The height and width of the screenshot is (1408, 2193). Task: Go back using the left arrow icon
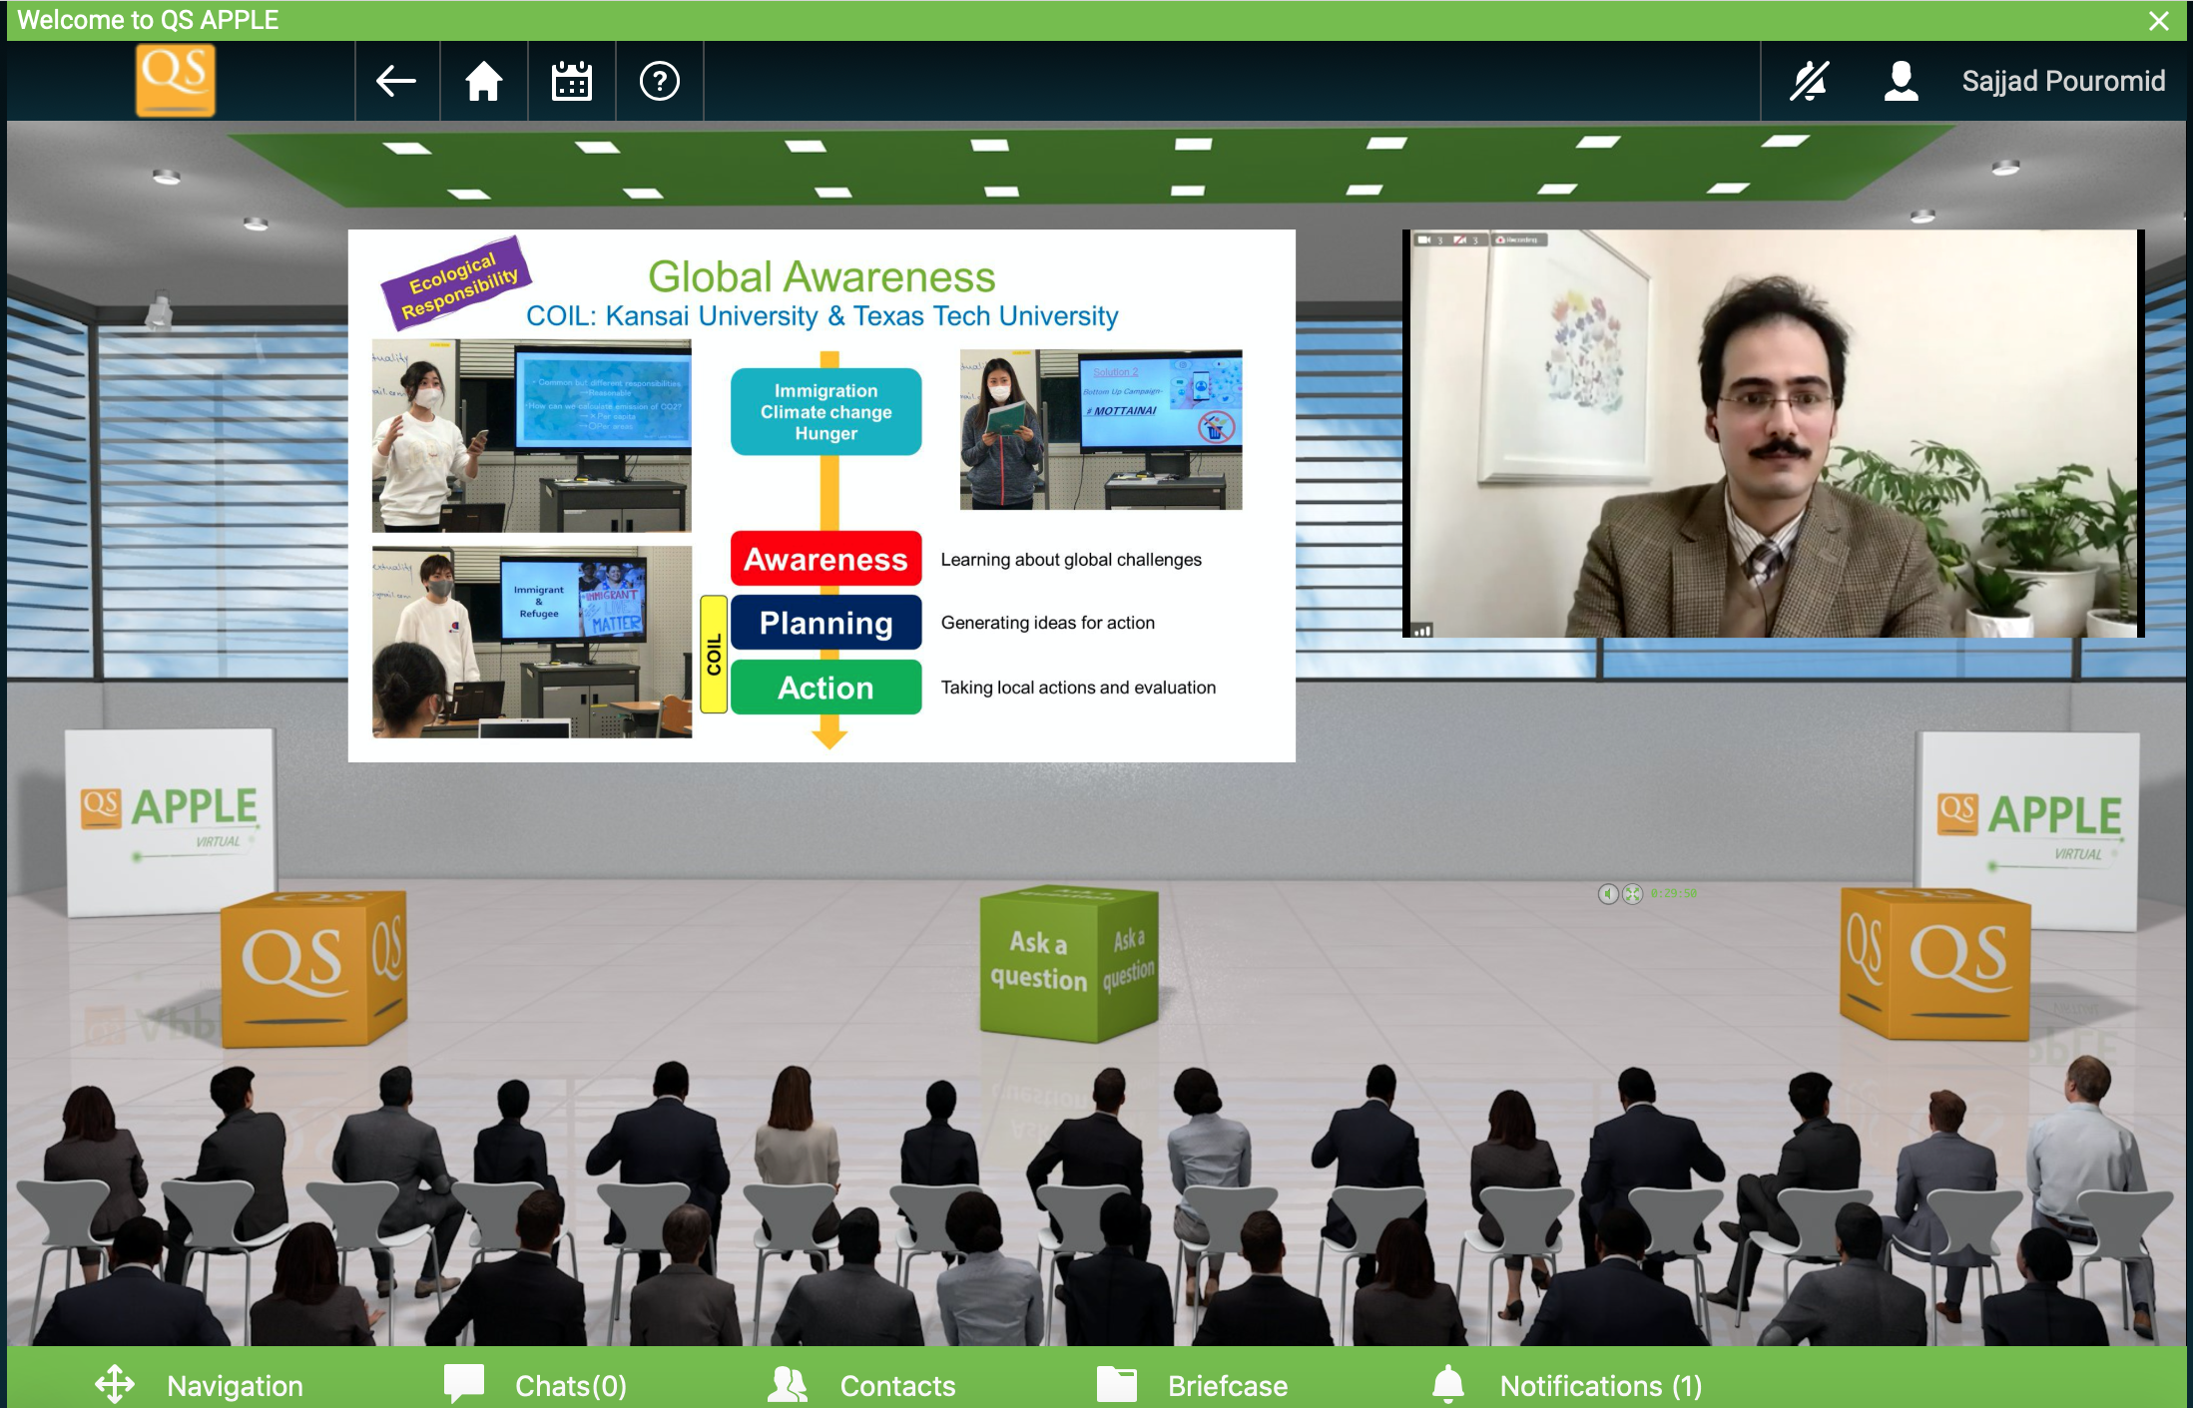tap(396, 81)
